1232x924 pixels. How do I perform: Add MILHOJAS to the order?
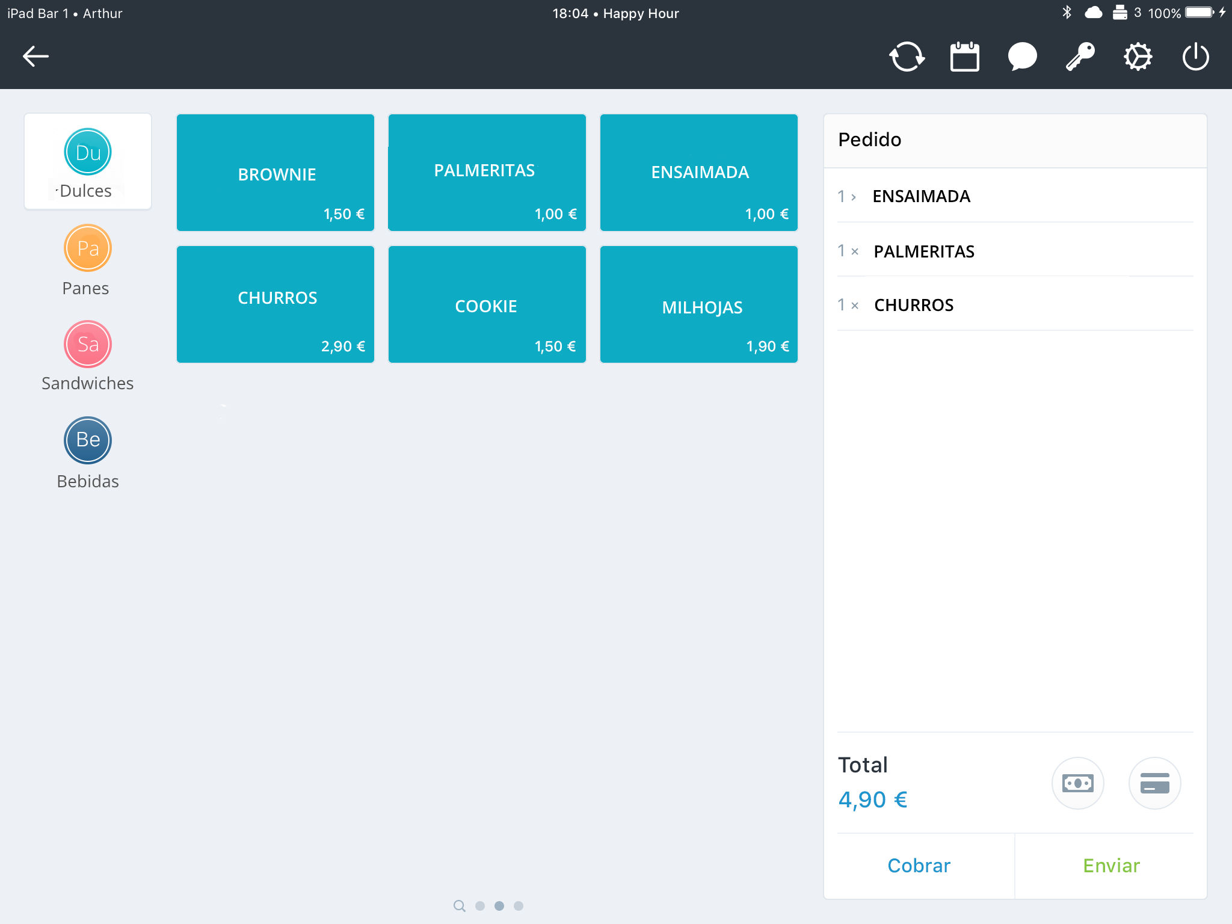click(699, 304)
